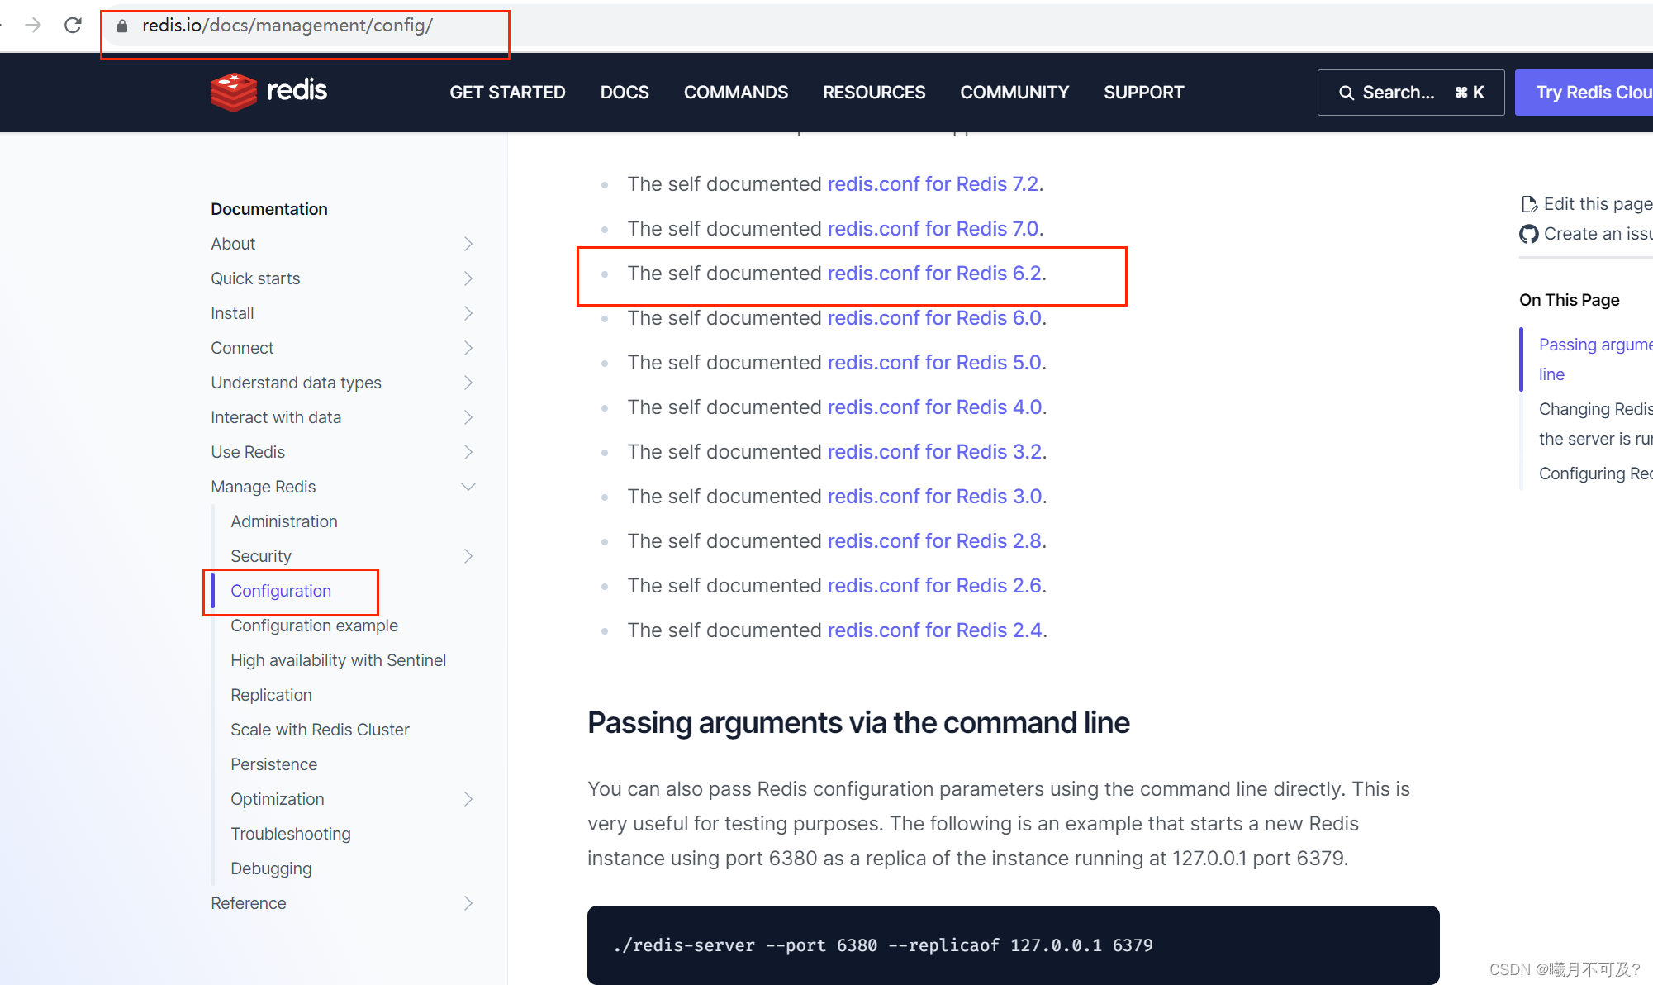The height and width of the screenshot is (985, 1653).
Task: Click the magnifier icon in the search box
Action: [1347, 93]
